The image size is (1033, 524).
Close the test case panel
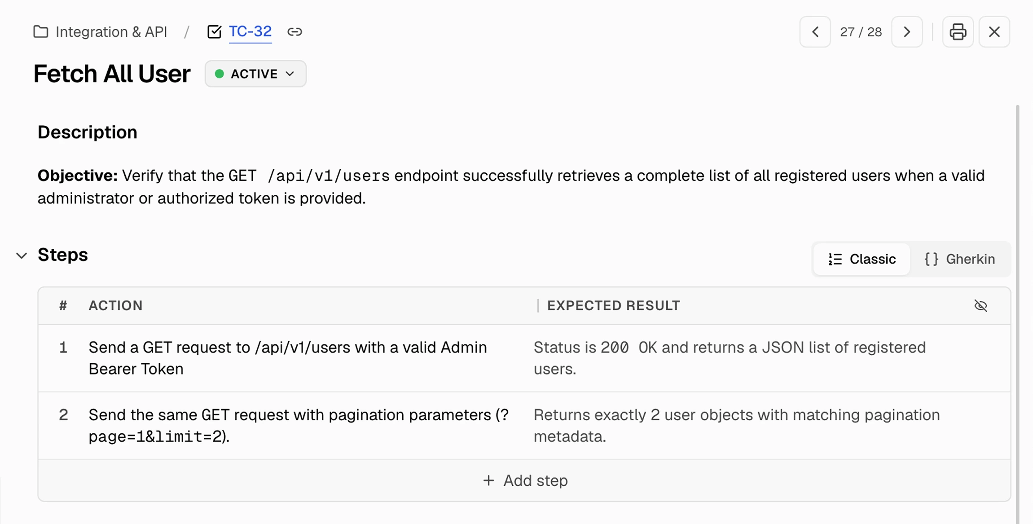pos(994,32)
